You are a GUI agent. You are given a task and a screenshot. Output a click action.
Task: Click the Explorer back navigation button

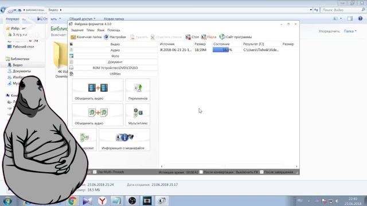point(3,10)
